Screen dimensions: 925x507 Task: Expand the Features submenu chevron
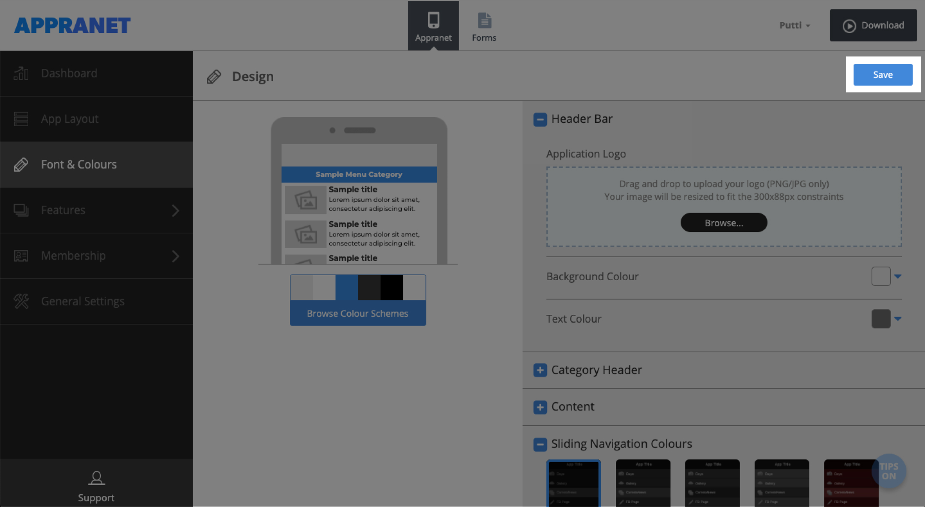pyautogui.click(x=175, y=211)
